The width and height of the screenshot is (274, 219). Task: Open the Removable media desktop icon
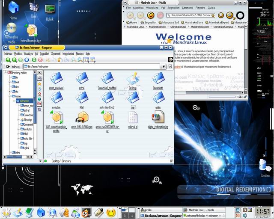click(x=12, y=33)
